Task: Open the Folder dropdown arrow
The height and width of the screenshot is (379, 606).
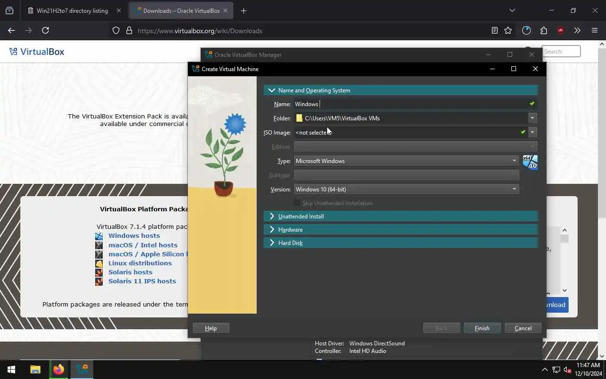Action: pyautogui.click(x=532, y=118)
